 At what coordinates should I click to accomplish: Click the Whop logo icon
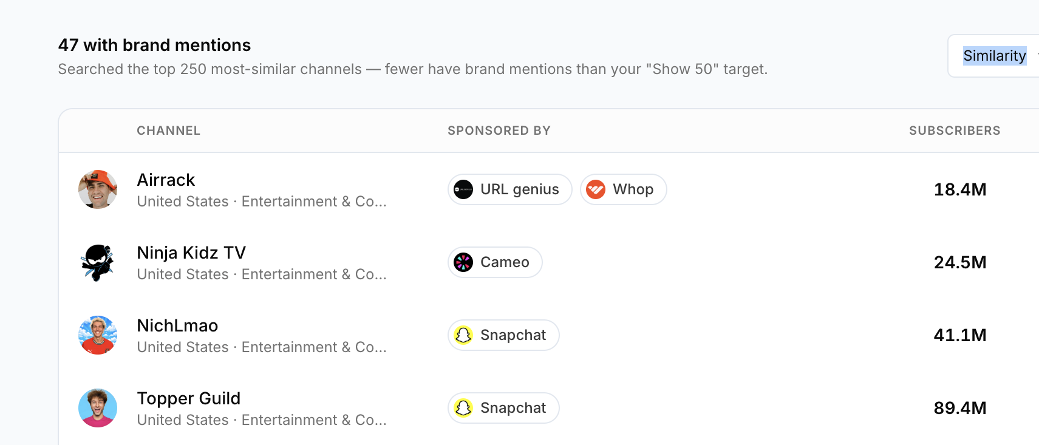point(596,189)
